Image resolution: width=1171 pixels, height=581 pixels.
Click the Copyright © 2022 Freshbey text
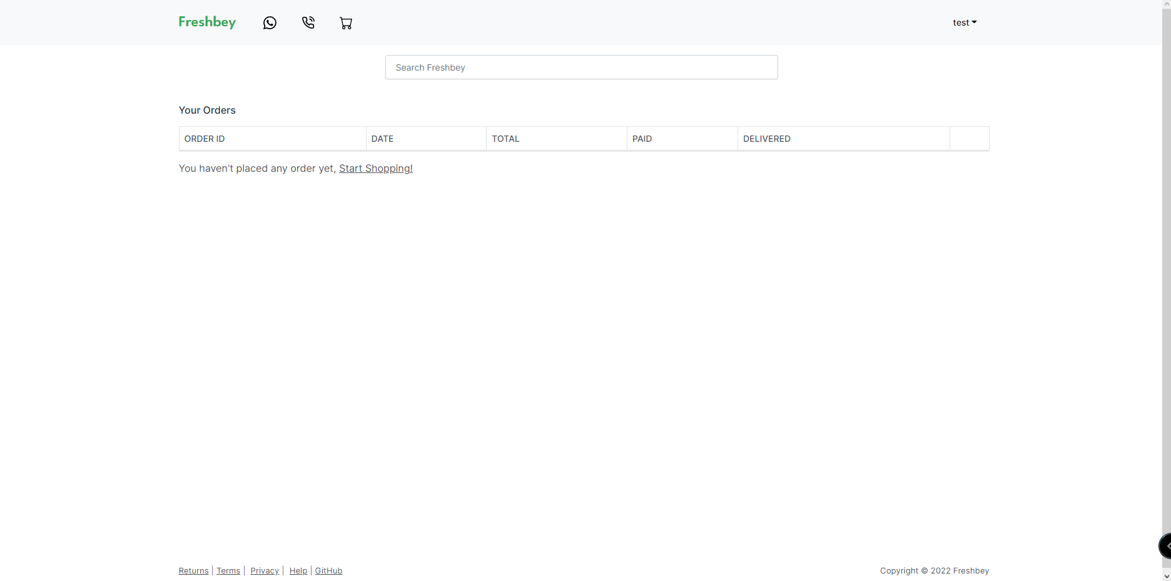tap(935, 570)
